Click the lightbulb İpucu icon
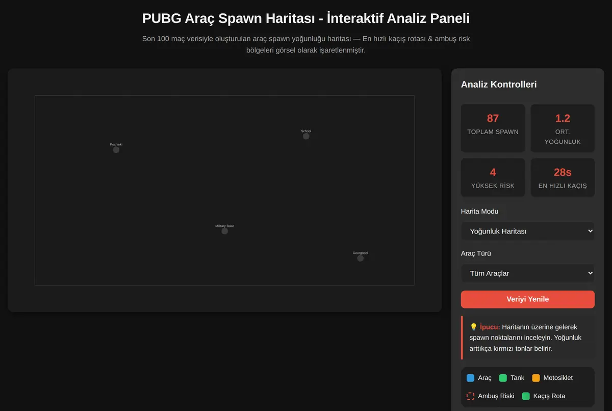 (473, 327)
